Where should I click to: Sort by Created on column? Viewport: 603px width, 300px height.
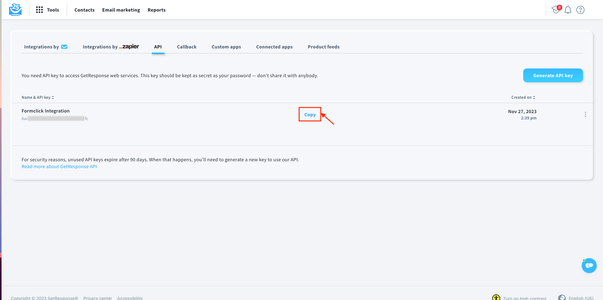(523, 97)
